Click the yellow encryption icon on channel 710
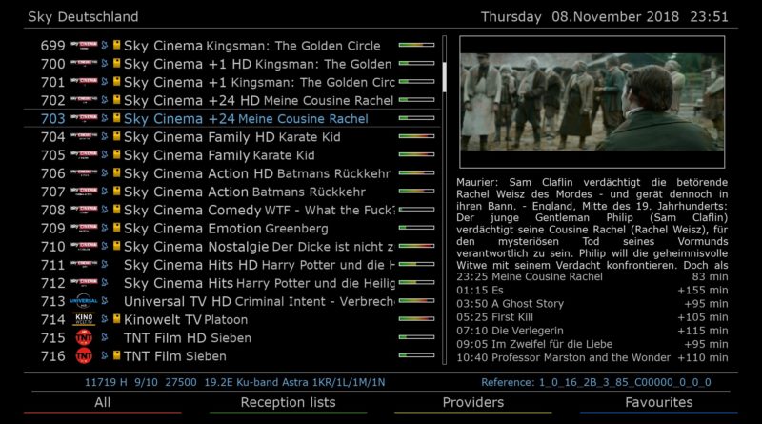Screen dimensions: 762x424 click(116, 246)
